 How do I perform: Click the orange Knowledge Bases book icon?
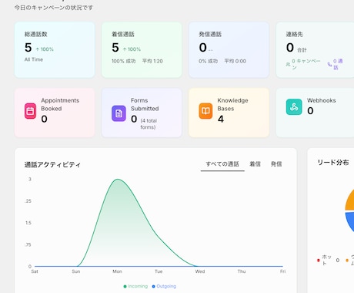(x=205, y=111)
